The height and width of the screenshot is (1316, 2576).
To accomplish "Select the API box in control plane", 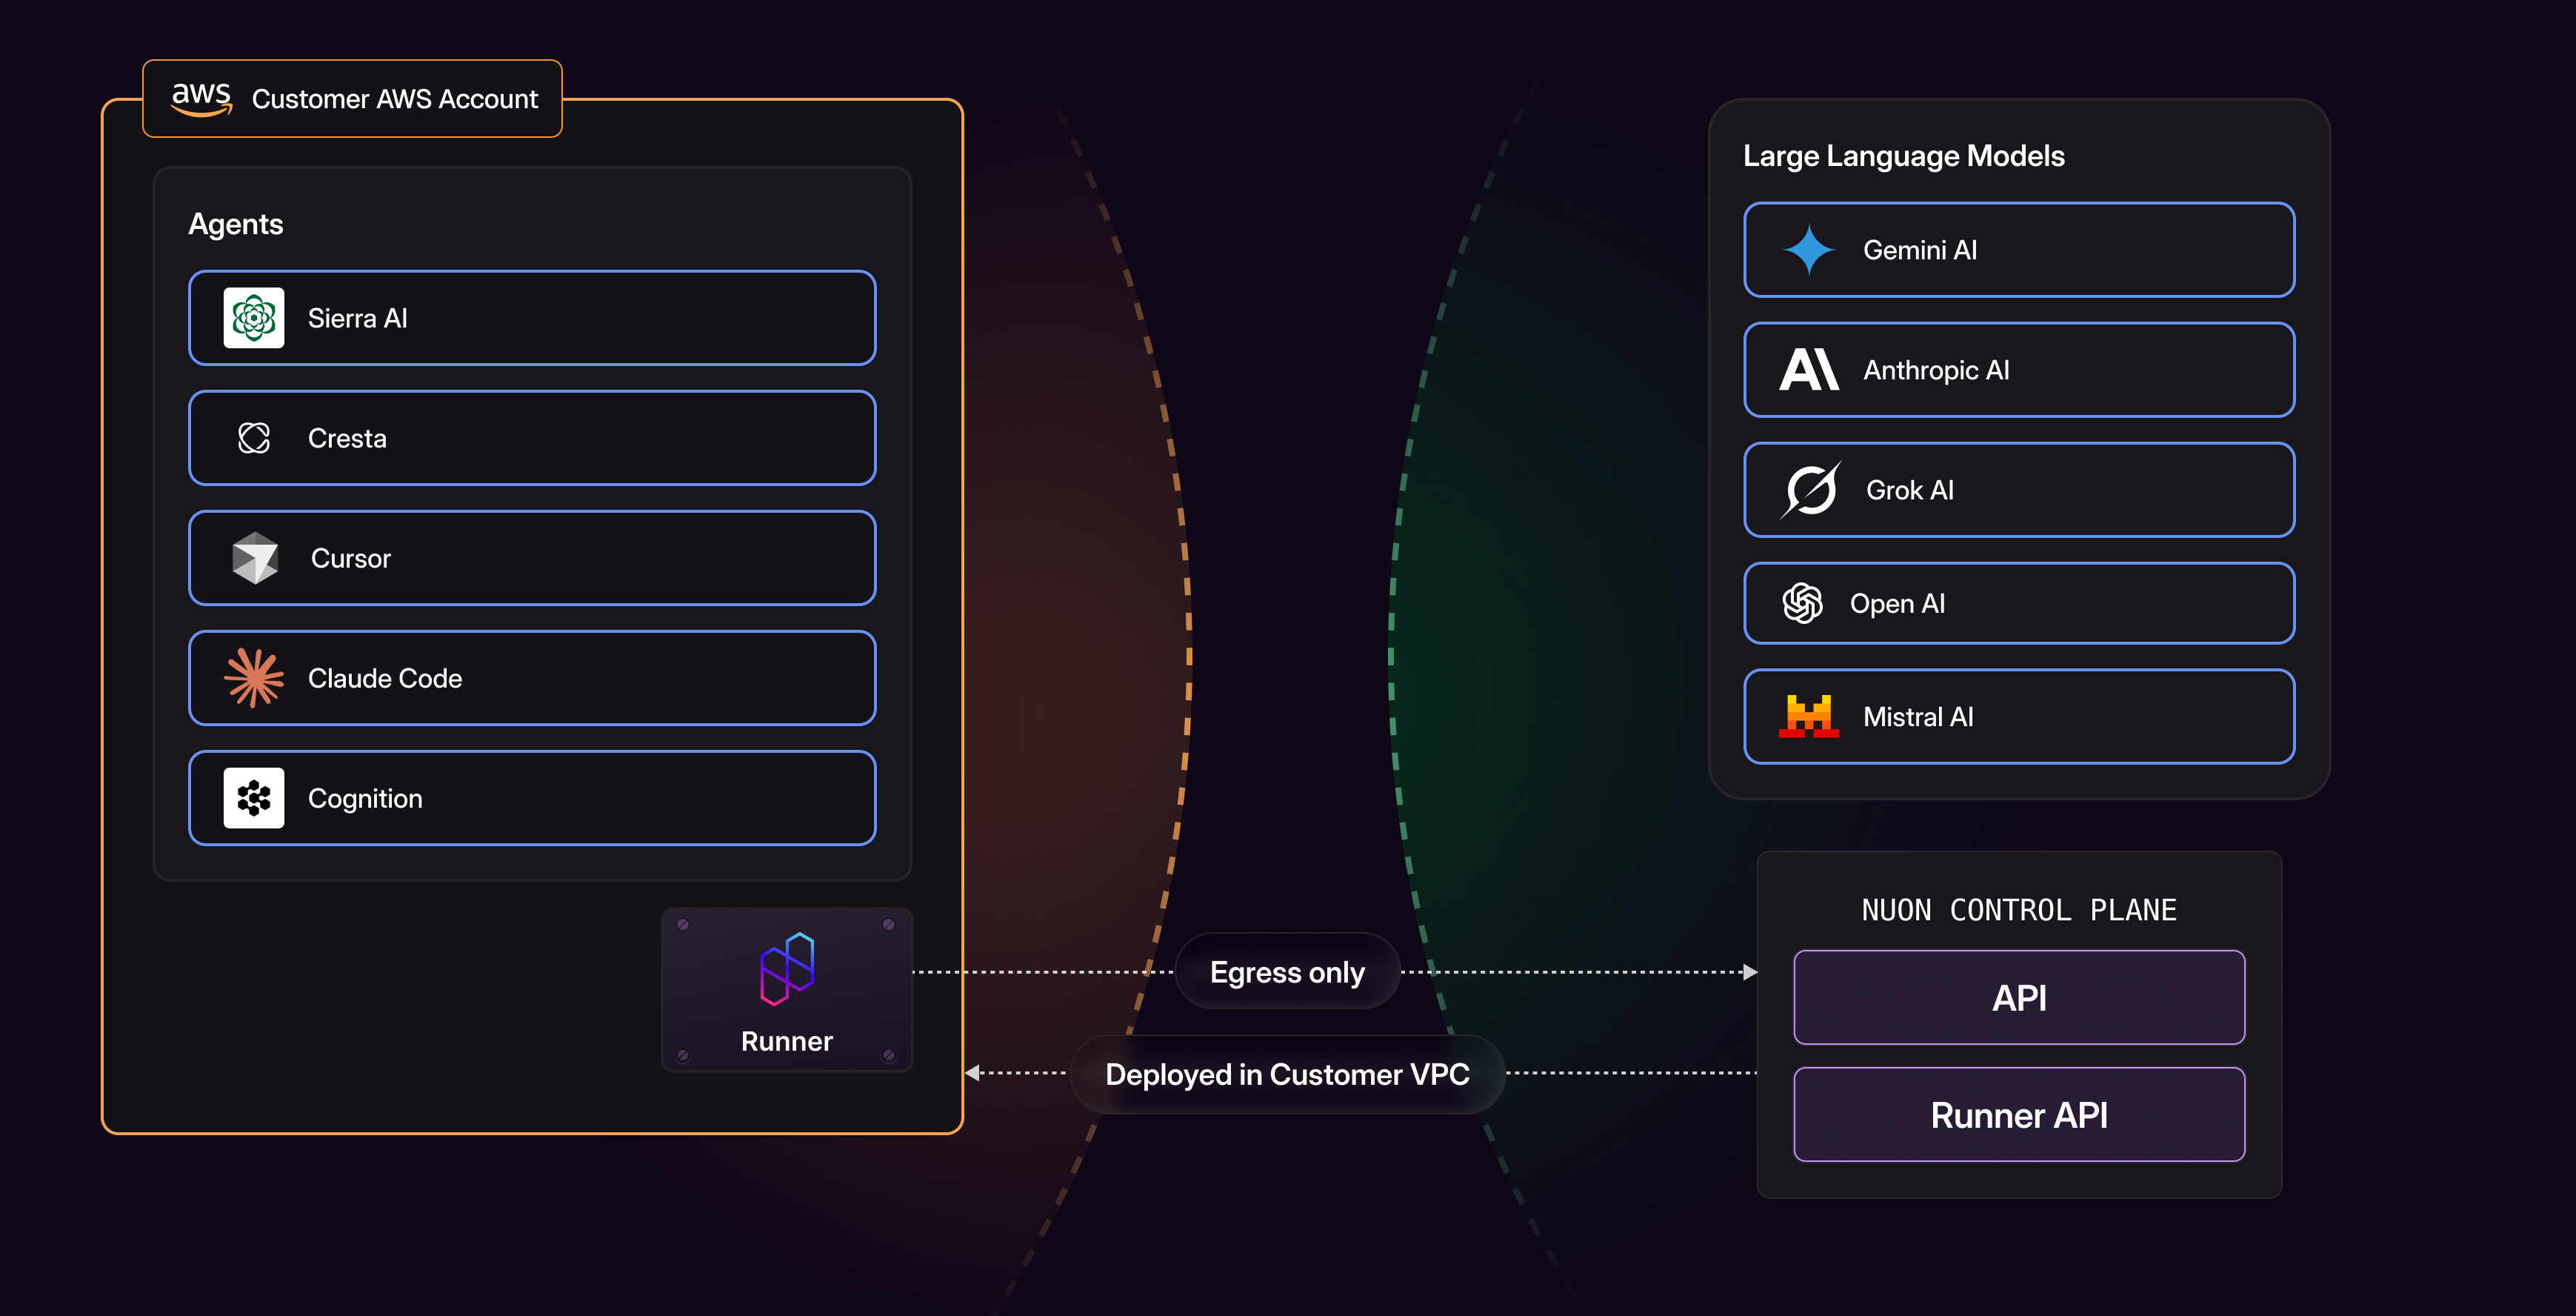I will (2018, 998).
